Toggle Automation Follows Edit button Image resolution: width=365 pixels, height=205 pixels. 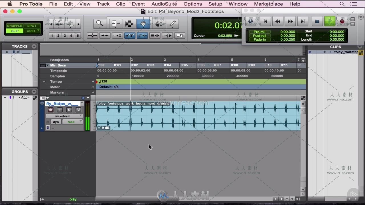point(130,36)
